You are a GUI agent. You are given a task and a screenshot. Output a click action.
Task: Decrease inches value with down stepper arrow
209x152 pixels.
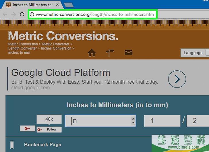(x=133, y=123)
